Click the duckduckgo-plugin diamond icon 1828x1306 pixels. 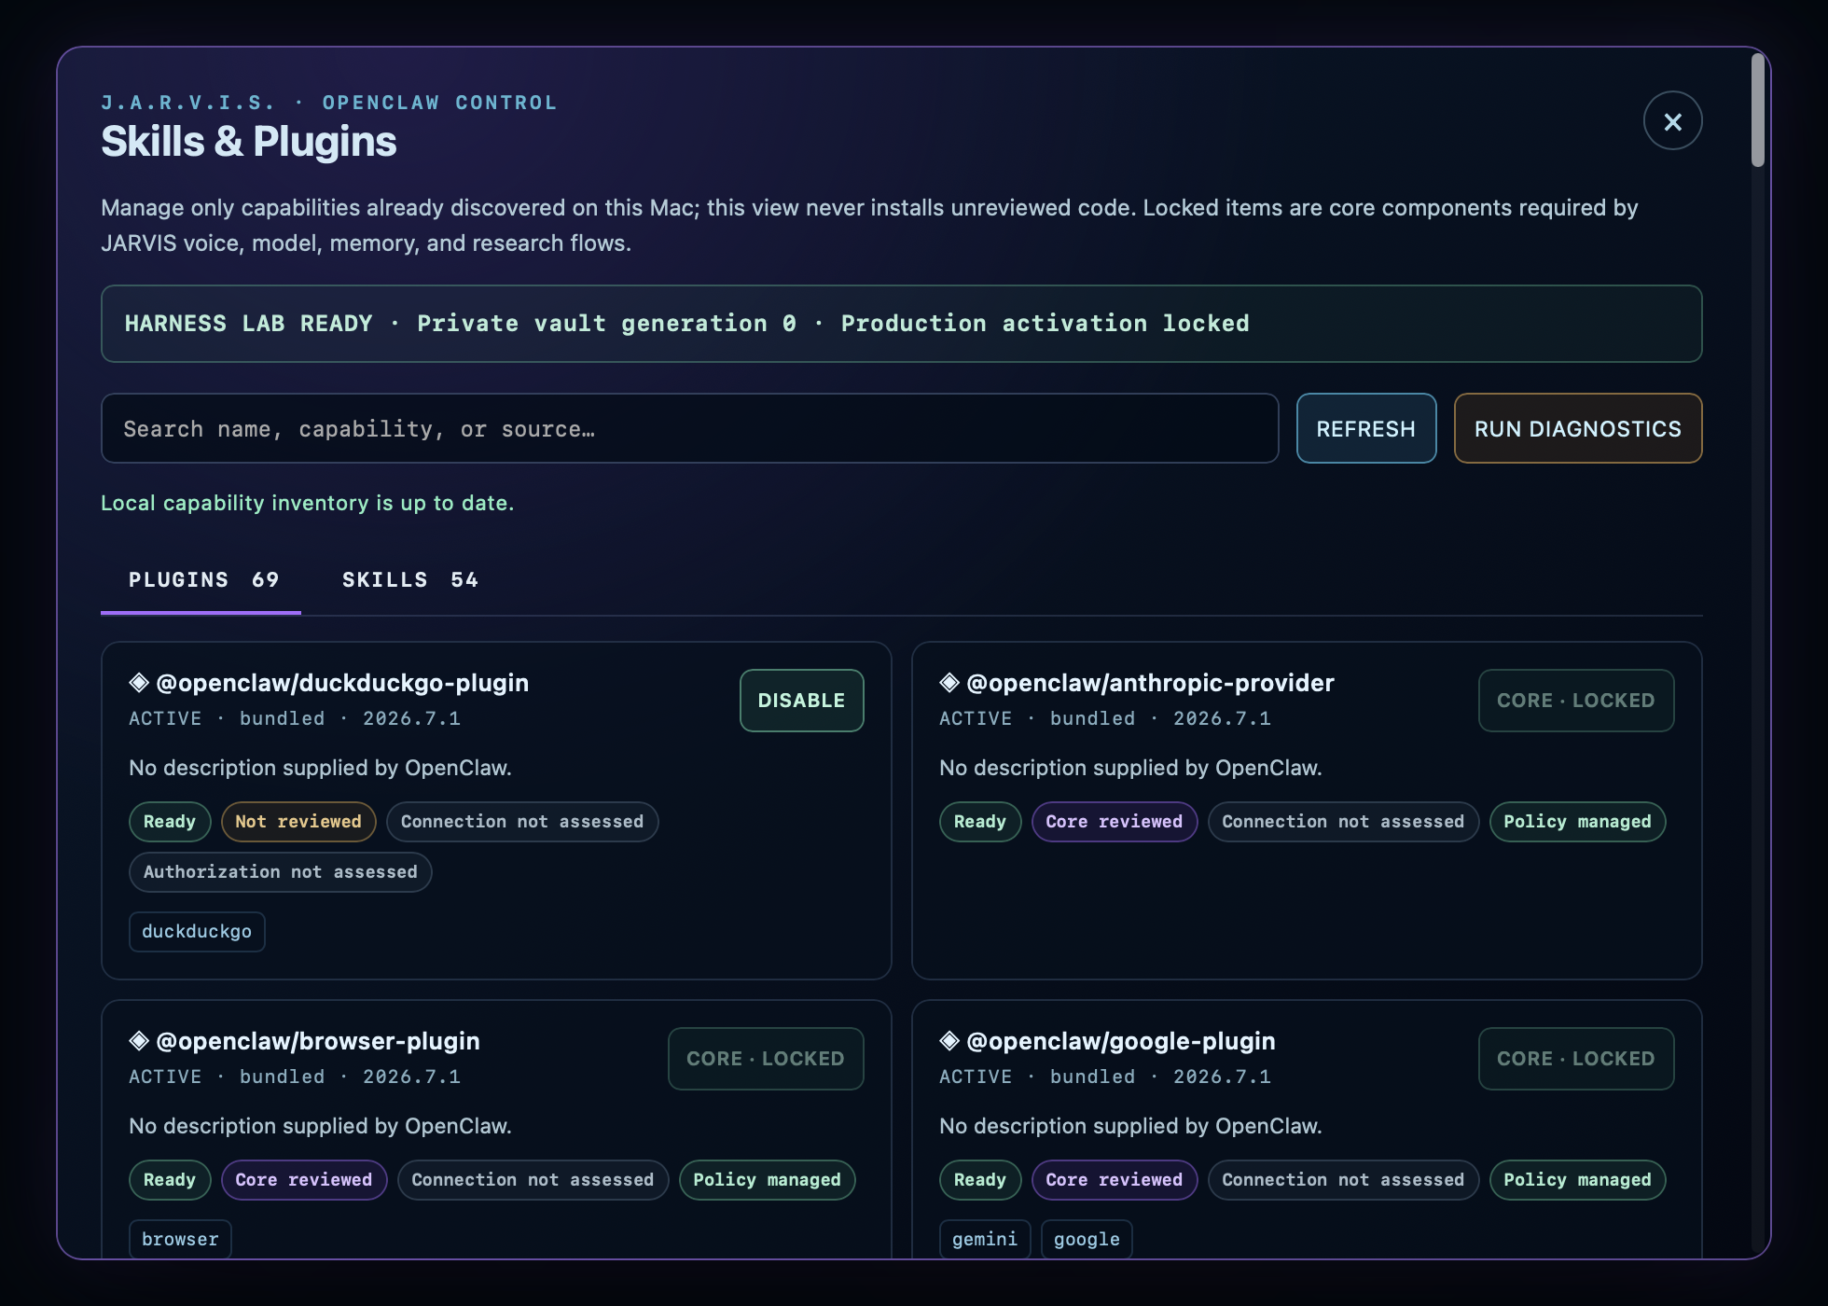(139, 683)
